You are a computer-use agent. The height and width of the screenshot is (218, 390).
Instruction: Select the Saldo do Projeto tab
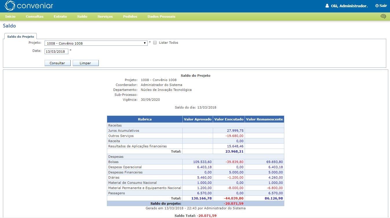tap(21, 36)
